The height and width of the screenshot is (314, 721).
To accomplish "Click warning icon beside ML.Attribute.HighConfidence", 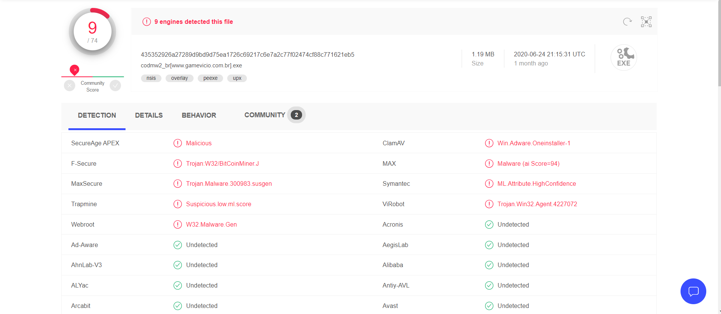I will tap(489, 183).
